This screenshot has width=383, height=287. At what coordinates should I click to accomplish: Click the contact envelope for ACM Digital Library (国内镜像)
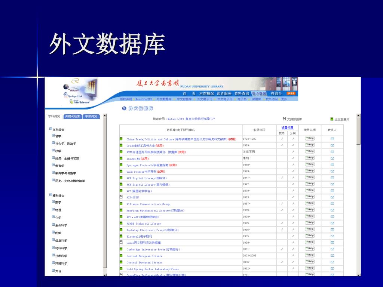332,184
